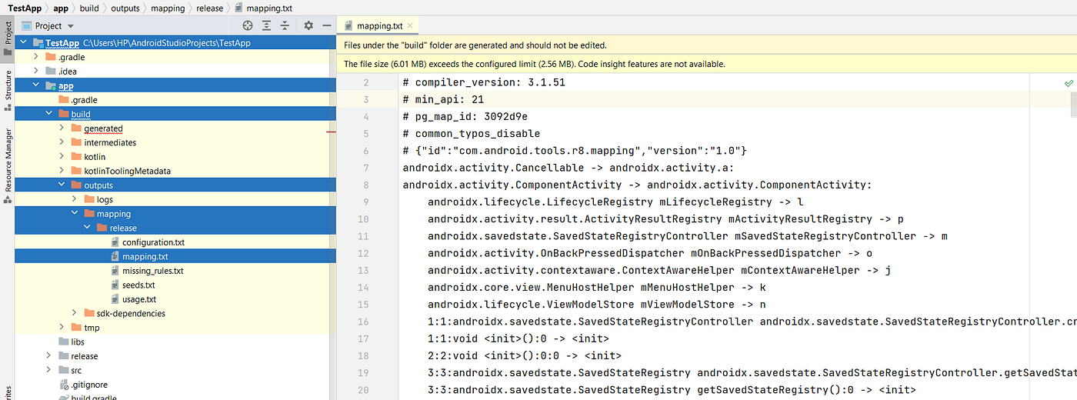Select the intermediates folder row
The image size is (1077, 400).
[x=175, y=142]
